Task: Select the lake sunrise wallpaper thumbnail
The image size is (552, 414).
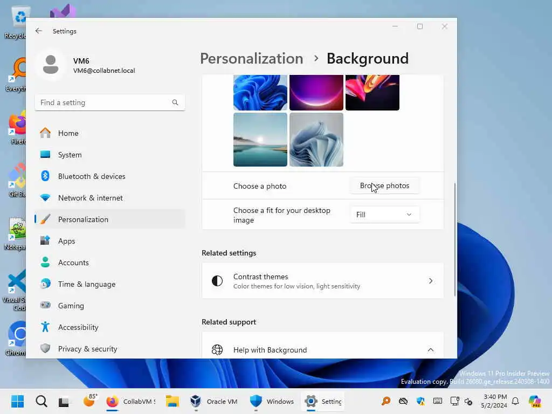Action: 260,140
